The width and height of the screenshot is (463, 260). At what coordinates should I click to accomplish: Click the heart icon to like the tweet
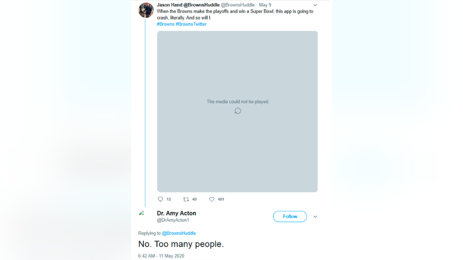pos(211,199)
